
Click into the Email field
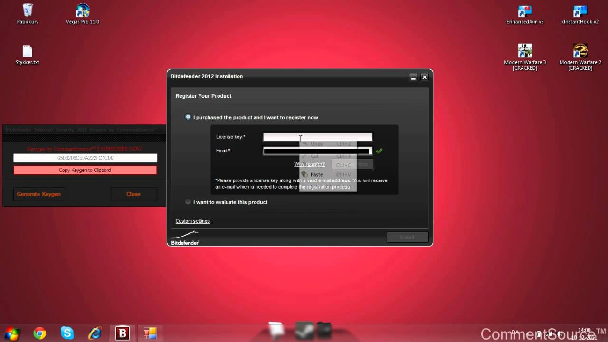pos(318,151)
